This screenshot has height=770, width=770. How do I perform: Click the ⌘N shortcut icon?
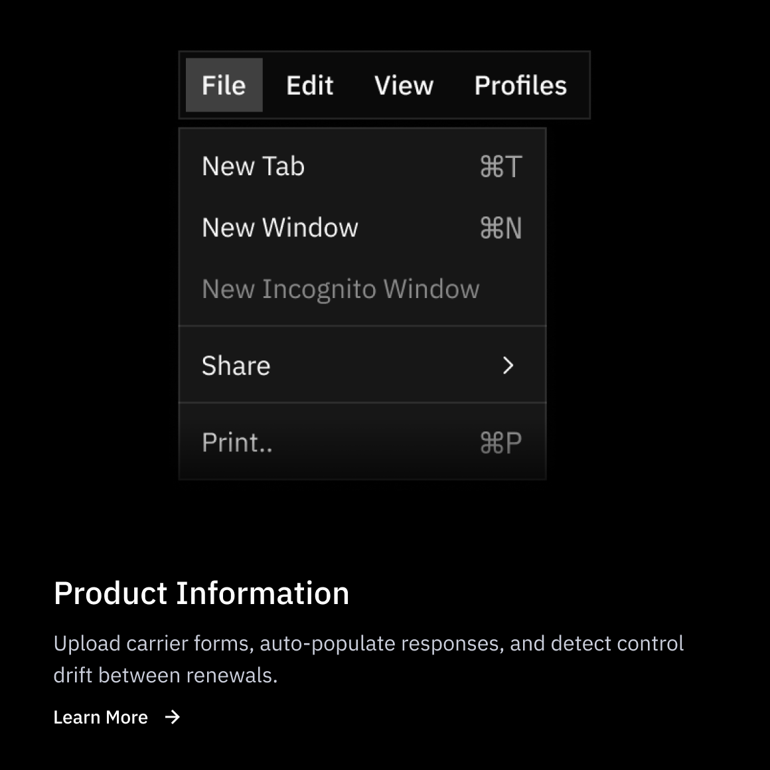[501, 228]
